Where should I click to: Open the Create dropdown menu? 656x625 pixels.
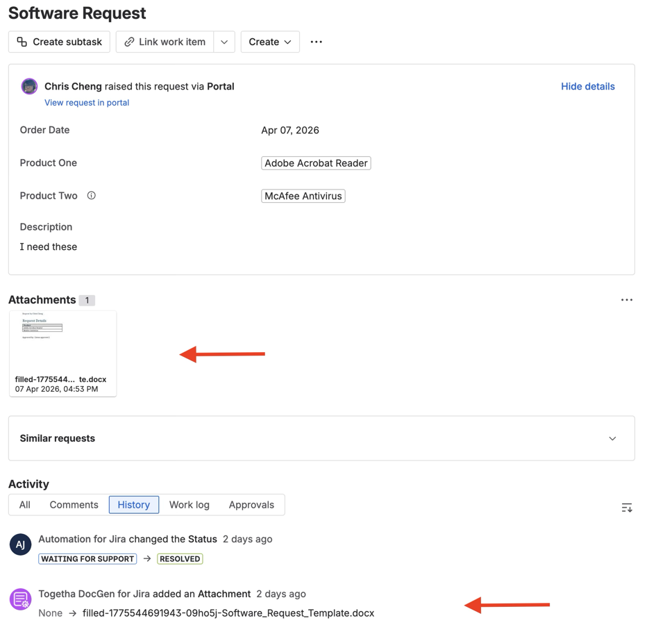click(269, 42)
